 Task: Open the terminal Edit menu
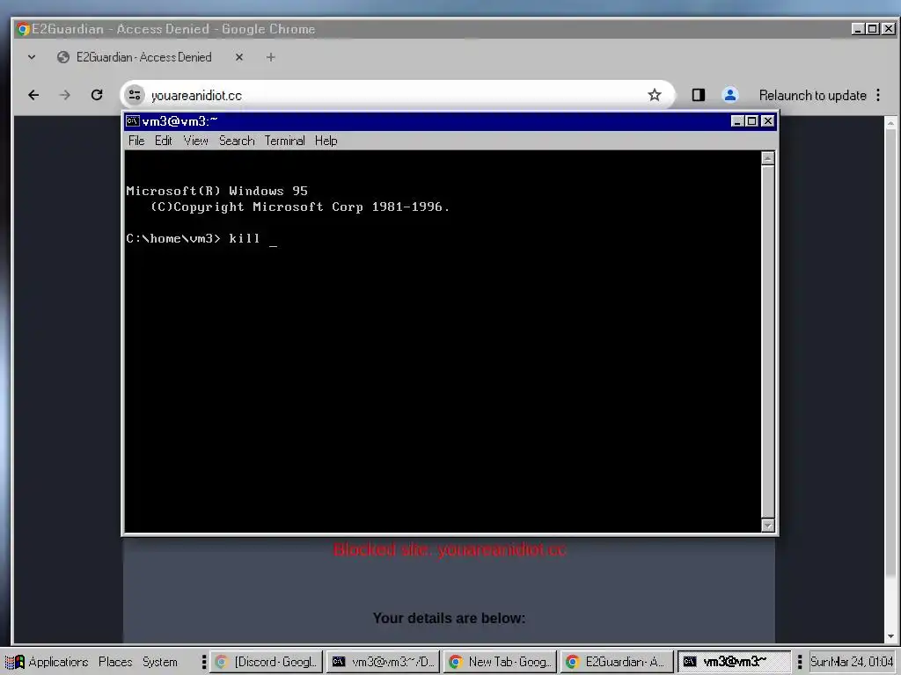click(163, 141)
